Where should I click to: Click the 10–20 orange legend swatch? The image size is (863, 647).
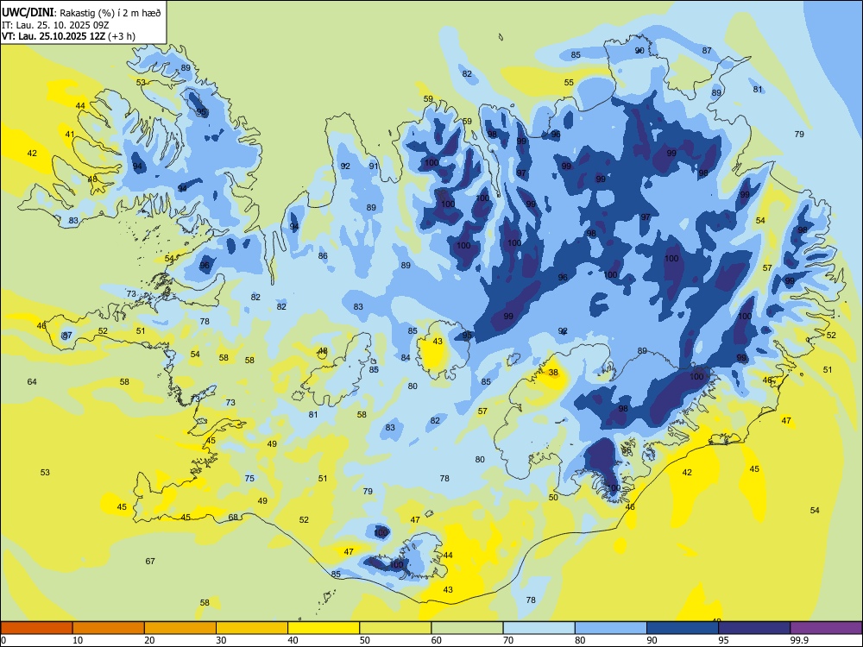[109, 628]
